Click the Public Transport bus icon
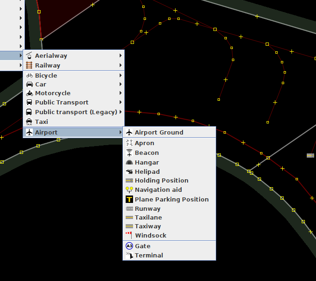Viewport: 316px width, 281px height. [29, 102]
